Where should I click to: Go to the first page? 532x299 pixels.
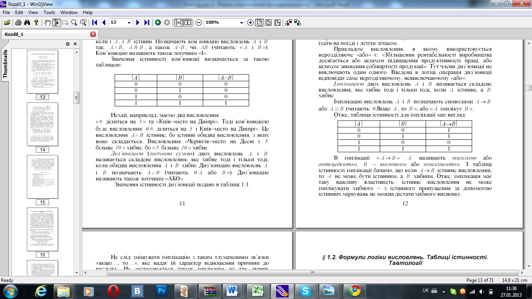click(x=95, y=23)
